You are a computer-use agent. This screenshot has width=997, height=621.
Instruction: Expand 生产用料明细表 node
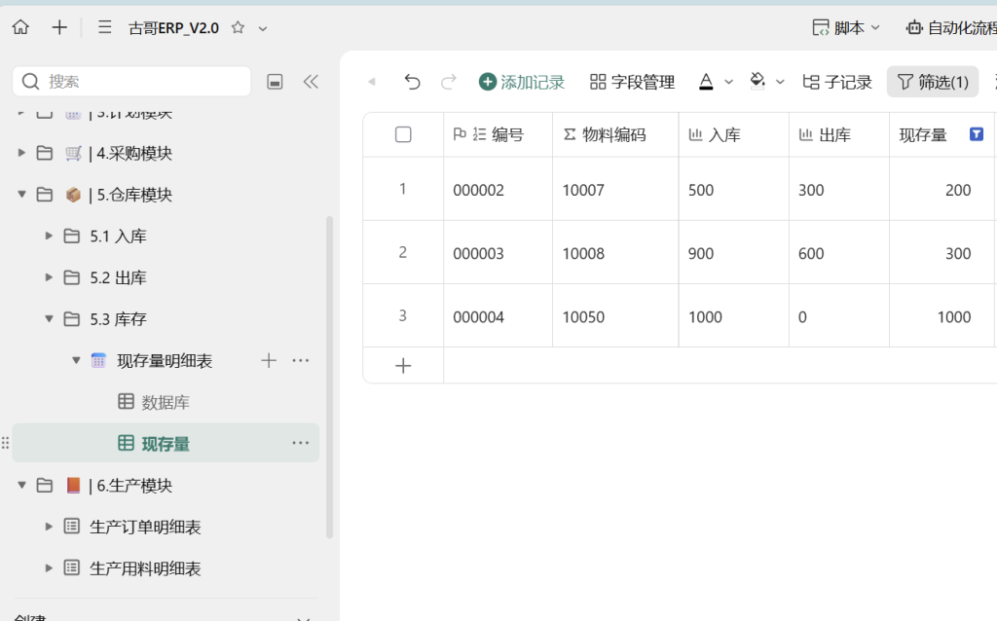click(x=49, y=567)
